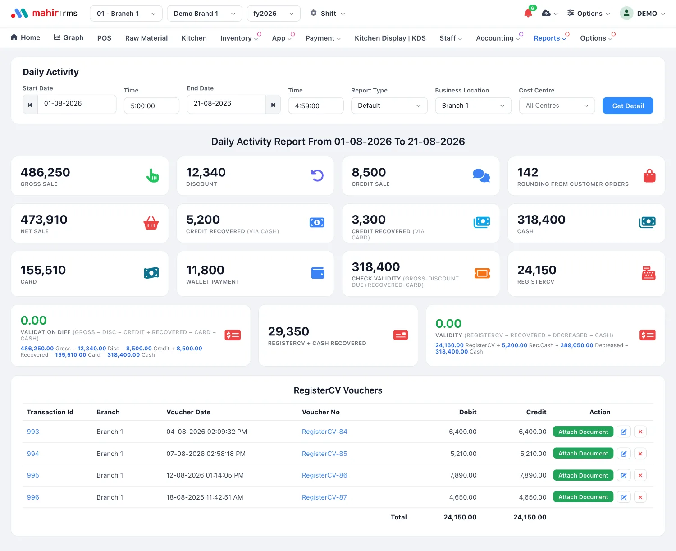The width and height of the screenshot is (676, 551).
Task: Click the Get Detail button
Action: [628, 106]
